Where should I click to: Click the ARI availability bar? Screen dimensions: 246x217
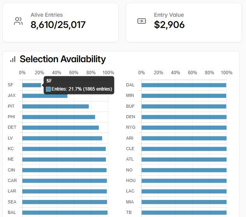pos(184,138)
